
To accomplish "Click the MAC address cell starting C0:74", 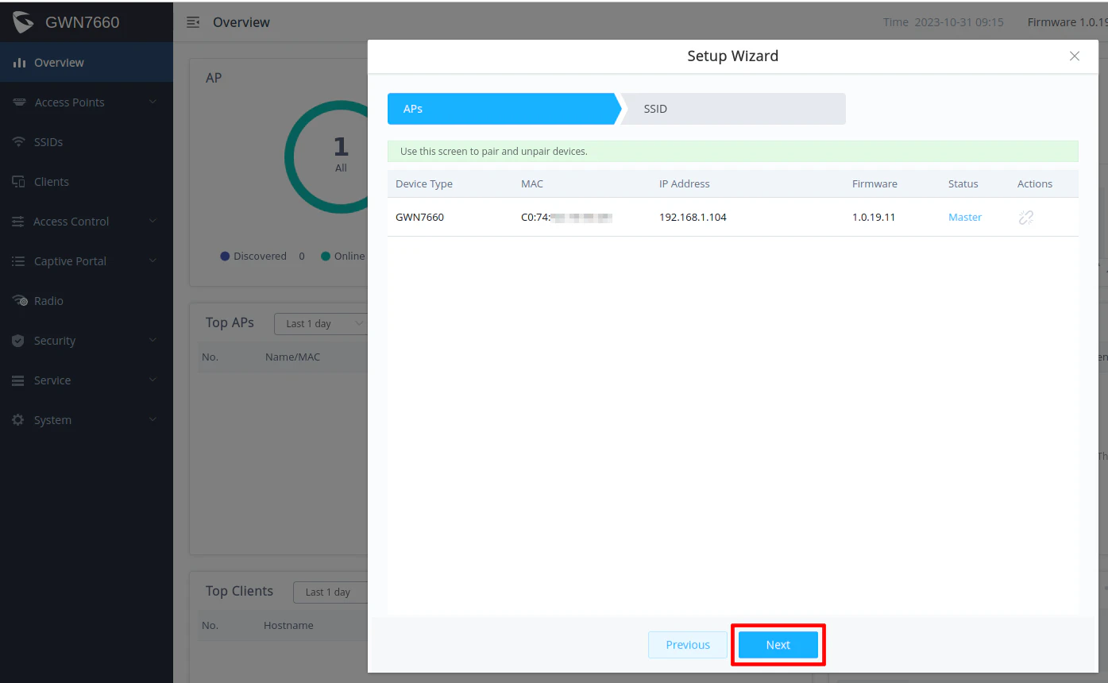I will click(567, 217).
